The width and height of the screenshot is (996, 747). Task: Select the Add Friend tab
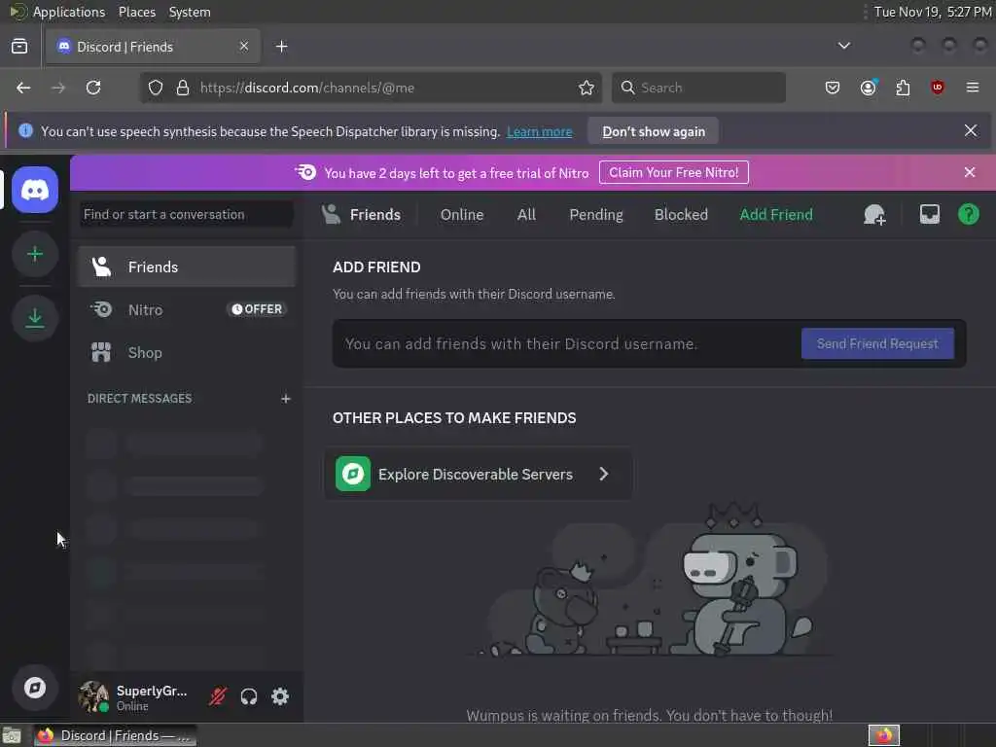point(776,215)
